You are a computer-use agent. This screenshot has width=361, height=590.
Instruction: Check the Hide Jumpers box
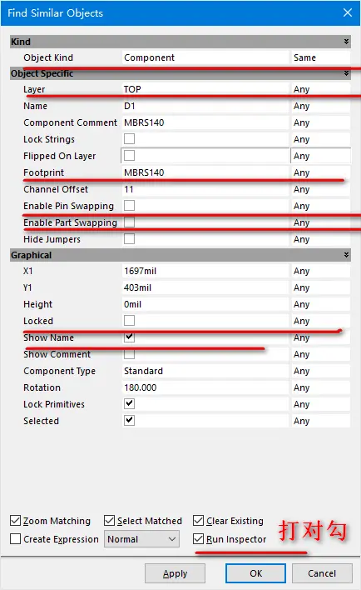pos(129,239)
